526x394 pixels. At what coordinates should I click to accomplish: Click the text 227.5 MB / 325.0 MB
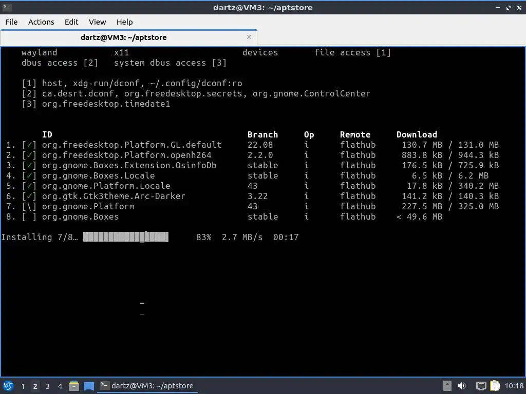pyautogui.click(x=450, y=206)
